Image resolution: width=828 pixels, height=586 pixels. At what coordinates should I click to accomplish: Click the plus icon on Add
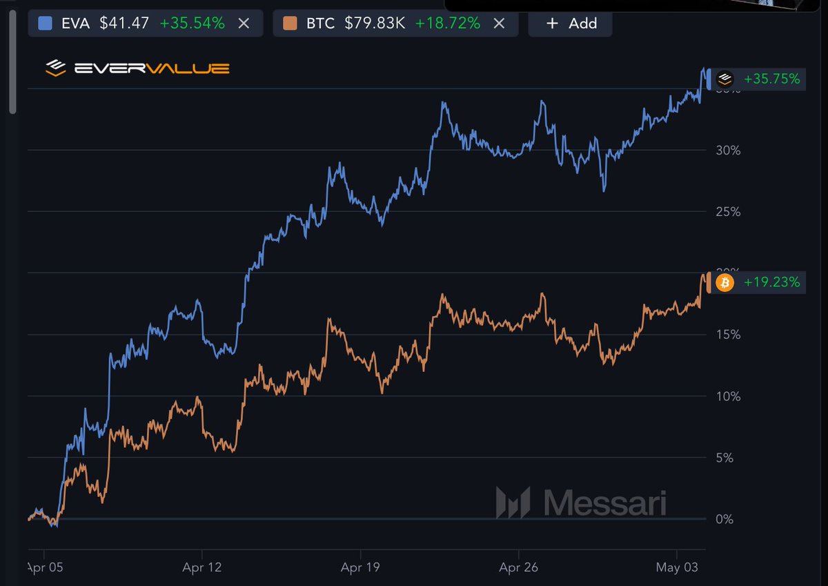coord(551,23)
